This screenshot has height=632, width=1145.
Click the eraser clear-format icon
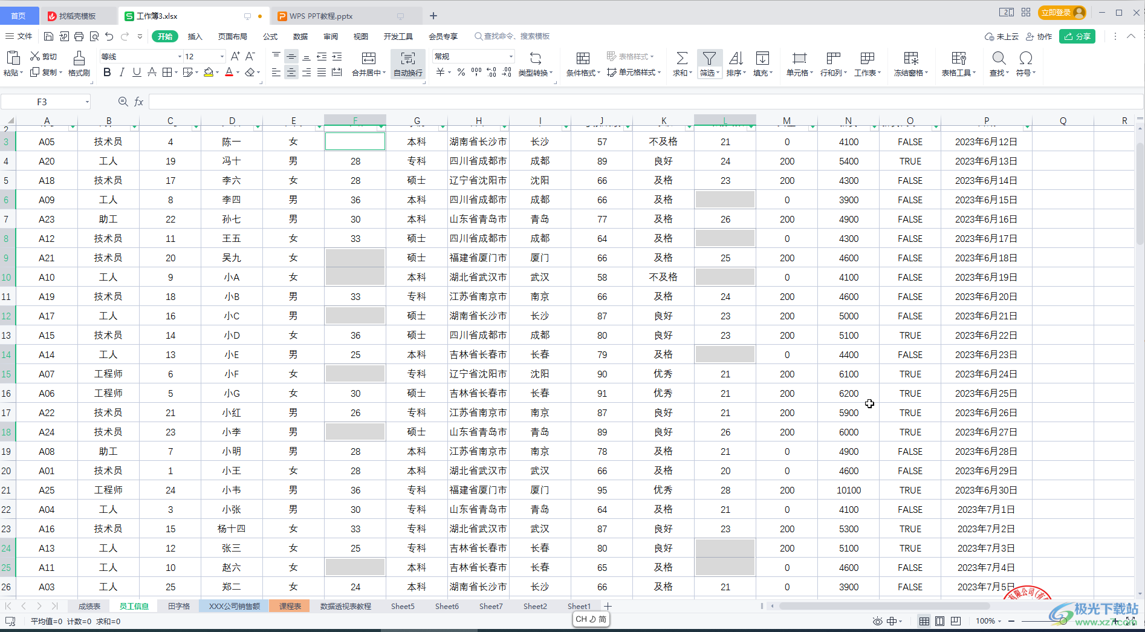pyautogui.click(x=250, y=73)
